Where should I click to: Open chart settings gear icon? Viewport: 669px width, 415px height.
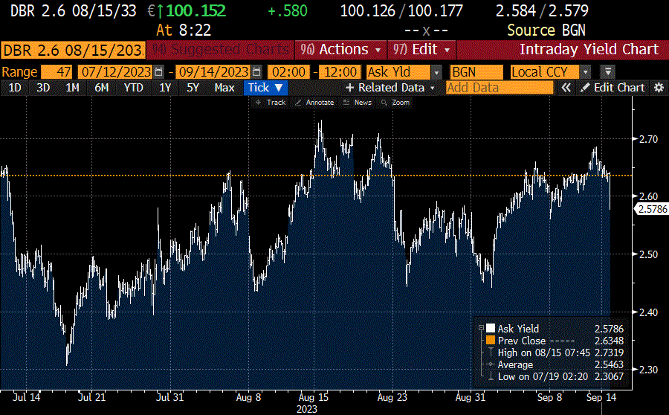[659, 88]
